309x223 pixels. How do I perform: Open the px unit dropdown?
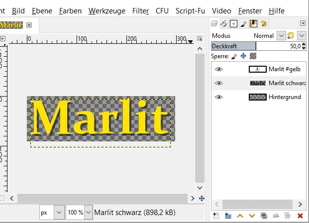(59, 213)
